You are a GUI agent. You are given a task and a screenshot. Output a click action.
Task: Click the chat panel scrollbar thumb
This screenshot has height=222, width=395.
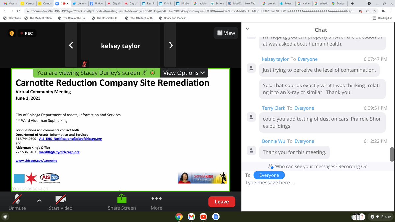point(392,154)
